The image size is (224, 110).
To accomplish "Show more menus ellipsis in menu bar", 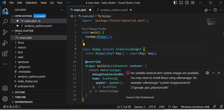I will tap(68, 3).
